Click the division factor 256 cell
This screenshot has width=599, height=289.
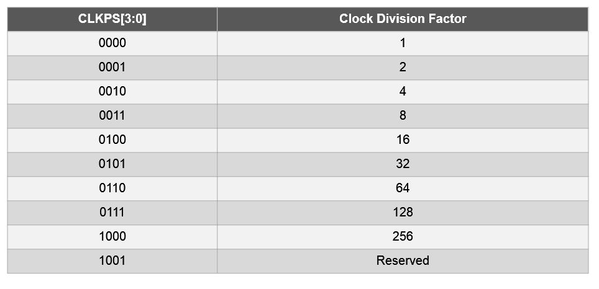[403, 237]
